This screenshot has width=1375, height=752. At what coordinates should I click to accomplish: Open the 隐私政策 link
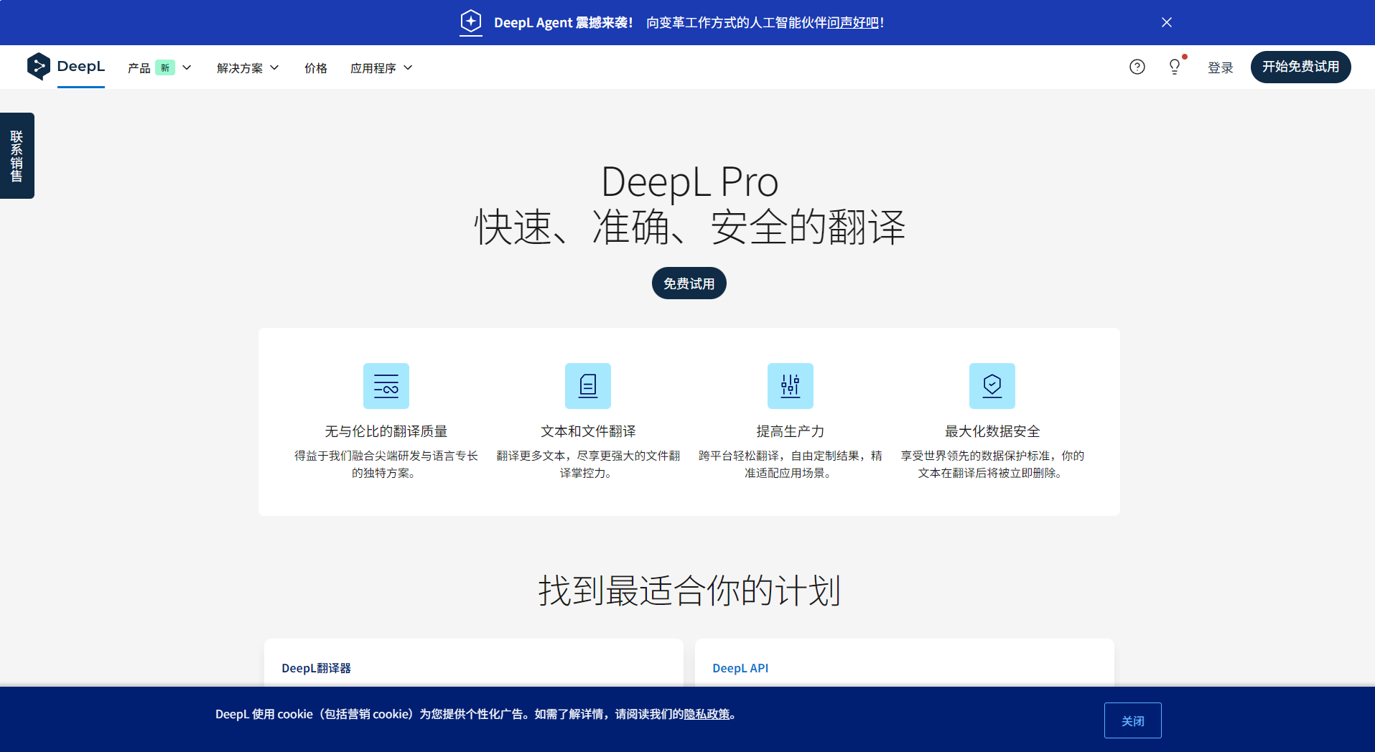coord(708,714)
